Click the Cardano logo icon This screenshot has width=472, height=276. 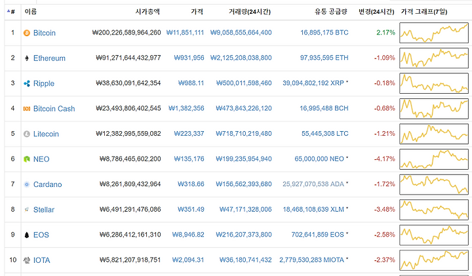27,184
